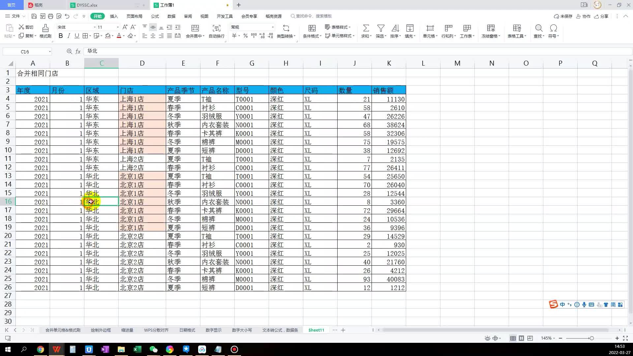The height and width of the screenshot is (356, 633).
Task: Toggle italic formatting
Action: [x=69, y=36]
